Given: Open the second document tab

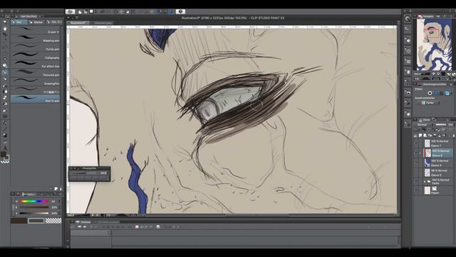Looking at the screenshot, I should point(103,23).
